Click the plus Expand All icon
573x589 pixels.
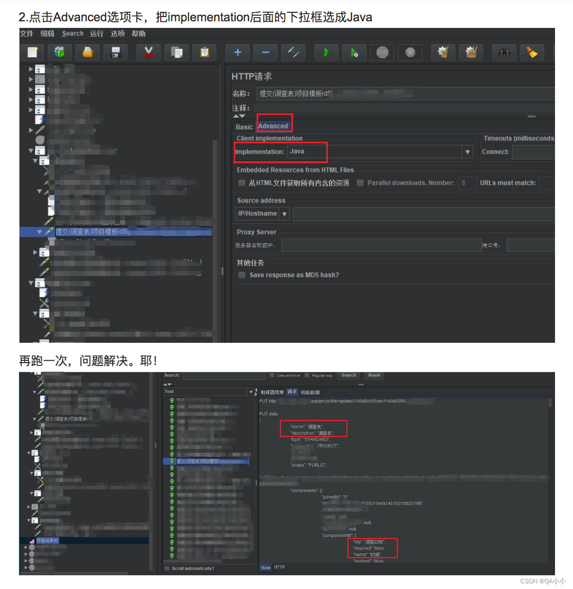[238, 52]
